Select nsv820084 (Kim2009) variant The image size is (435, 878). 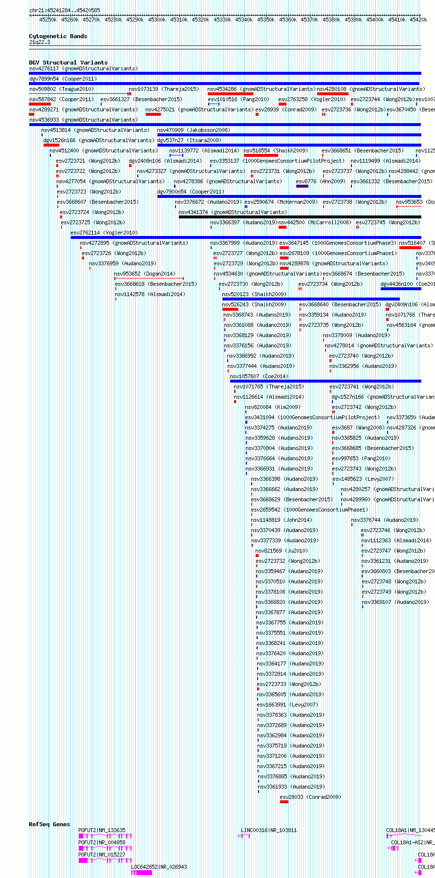click(273, 407)
